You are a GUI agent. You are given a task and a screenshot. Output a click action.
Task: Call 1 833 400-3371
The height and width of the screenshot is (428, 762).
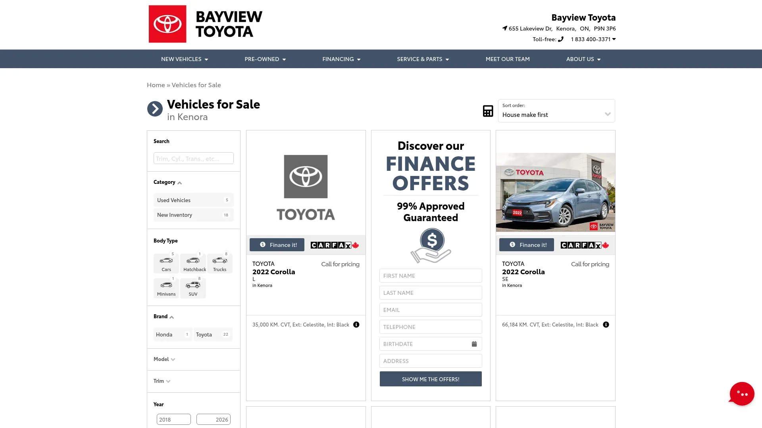coord(591,39)
